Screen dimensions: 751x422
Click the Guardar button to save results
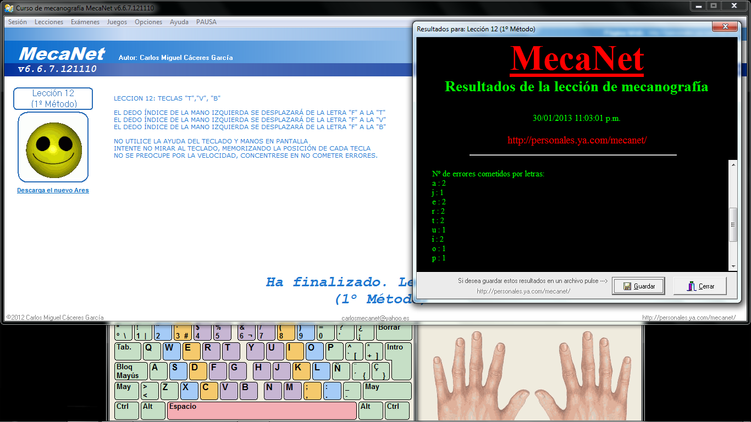click(638, 286)
